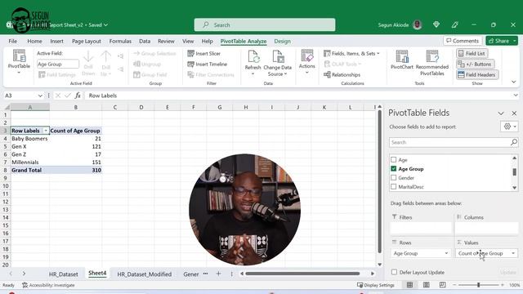Click the Share button
Viewport: 523px width, 294px height.
[498, 41]
